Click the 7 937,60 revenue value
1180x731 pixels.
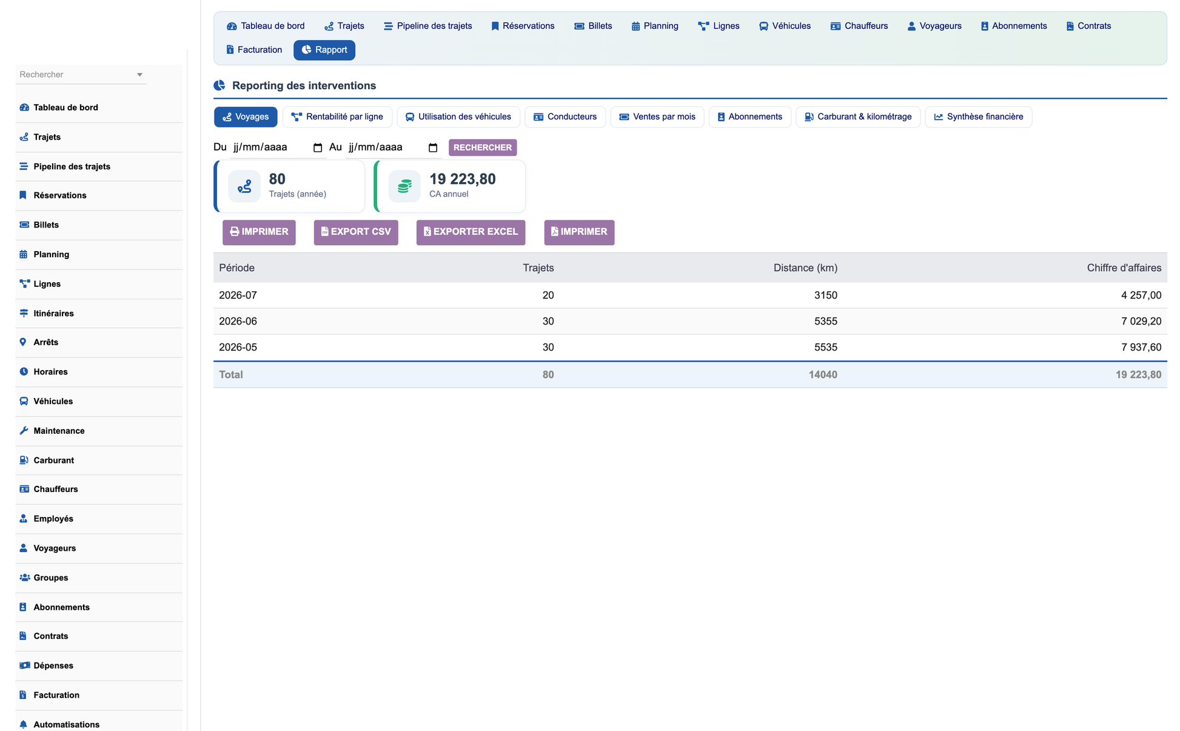click(1141, 348)
